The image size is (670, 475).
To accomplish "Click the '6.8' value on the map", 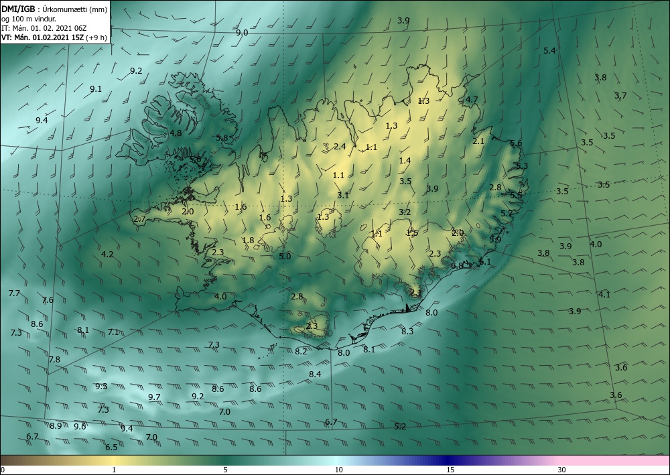I will coord(457,266).
